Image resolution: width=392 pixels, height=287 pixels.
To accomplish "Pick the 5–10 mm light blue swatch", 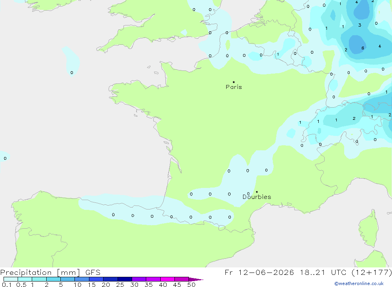I will pos(67,279).
